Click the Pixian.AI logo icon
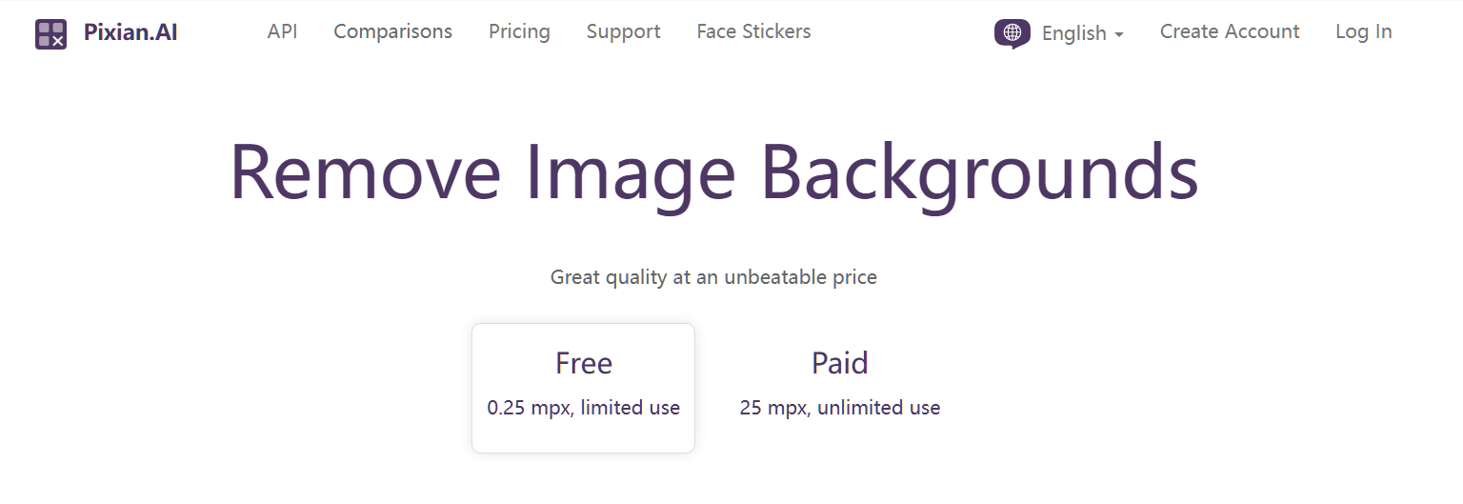This screenshot has width=1463, height=504. click(x=50, y=33)
